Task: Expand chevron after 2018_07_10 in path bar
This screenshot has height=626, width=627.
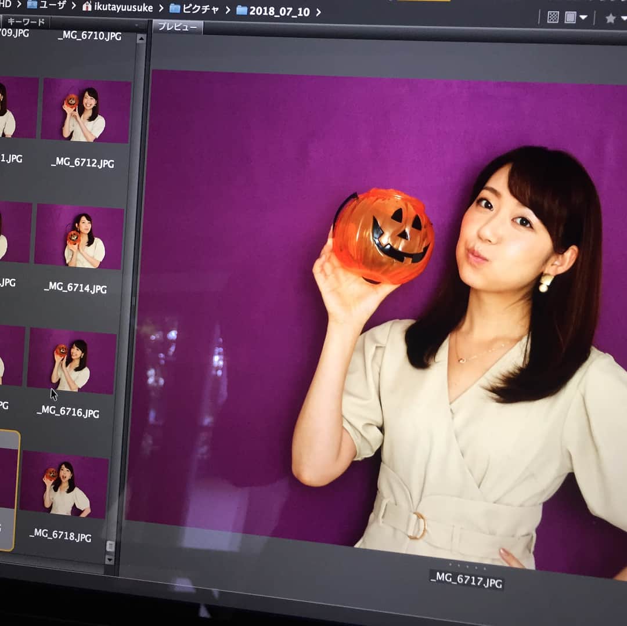Action: 318,12
